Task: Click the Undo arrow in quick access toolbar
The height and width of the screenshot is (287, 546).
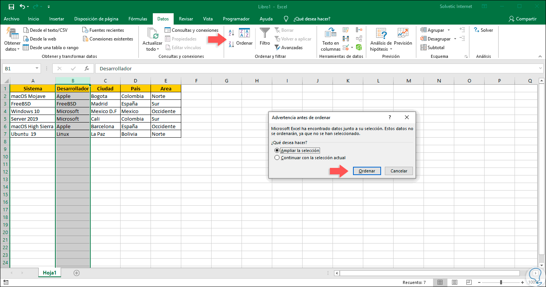Action: (x=22, y=7)
